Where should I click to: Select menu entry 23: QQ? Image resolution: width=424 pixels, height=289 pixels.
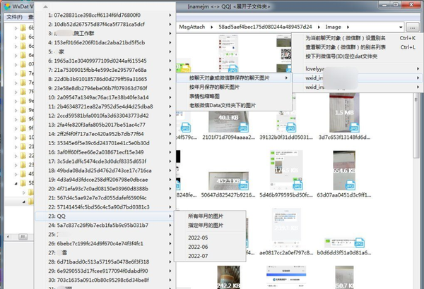click(105, 216)
